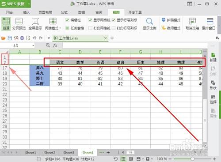Open the hidden sheets list (···) button
This screenshot has width=221, height=162.
coord(102,152)
